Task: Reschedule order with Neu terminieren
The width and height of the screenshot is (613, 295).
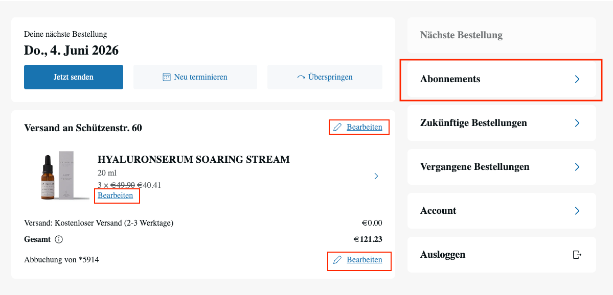Action: [195, 77]
